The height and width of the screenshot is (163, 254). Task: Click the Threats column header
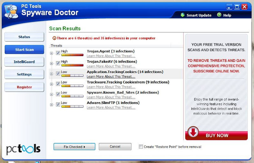click(110, 46)
